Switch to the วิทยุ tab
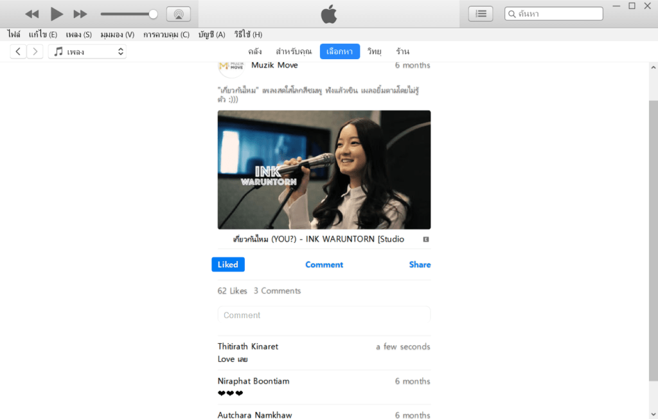This screenshot has height=419, width=658. tap(375, 51)
